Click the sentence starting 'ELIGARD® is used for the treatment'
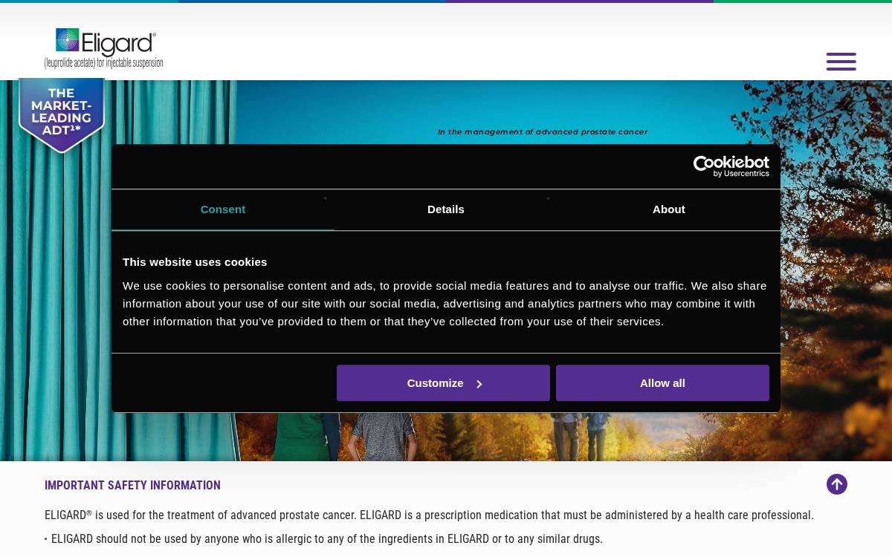 click(x=429, y=515)
